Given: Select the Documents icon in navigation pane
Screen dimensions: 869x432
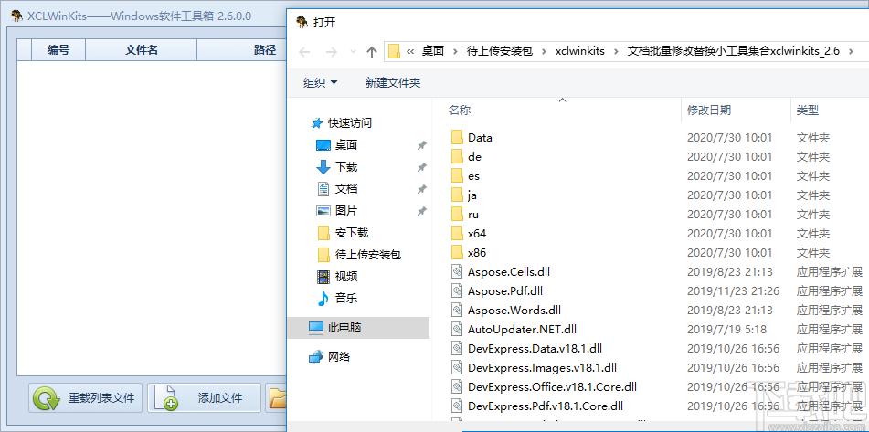Looking at the screenshot, I should 323,189.
